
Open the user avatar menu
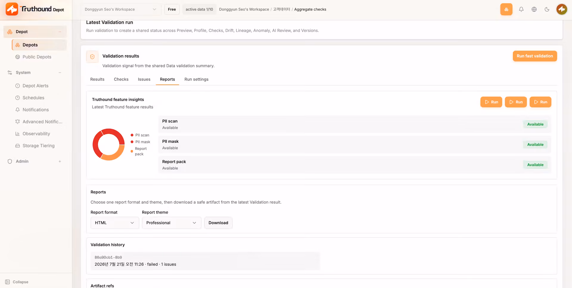point(562,9)
